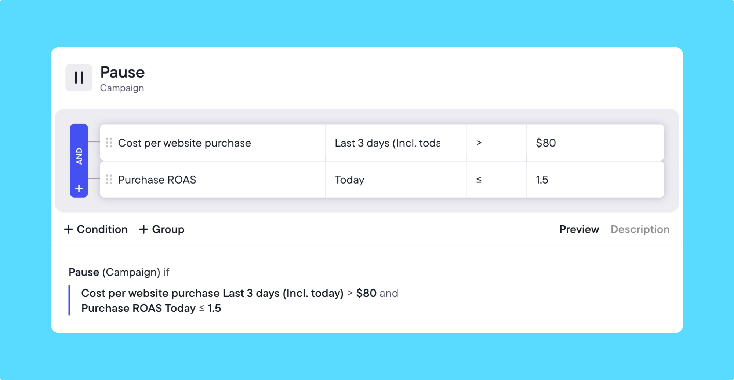Image resolution: width=734 pixels, height=380 pixels.
Task: Click the Pause action icon
Action: click(x=79, y=78)
